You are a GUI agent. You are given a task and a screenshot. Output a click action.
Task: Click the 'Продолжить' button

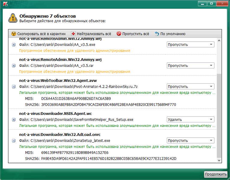(x=216, y=174)
